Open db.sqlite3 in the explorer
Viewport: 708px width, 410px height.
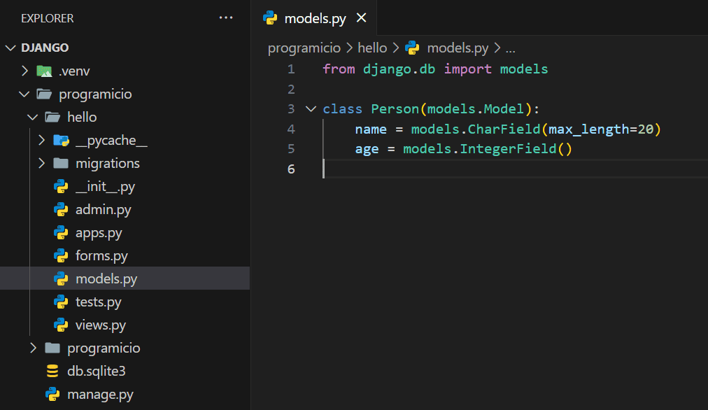point(97,371)
